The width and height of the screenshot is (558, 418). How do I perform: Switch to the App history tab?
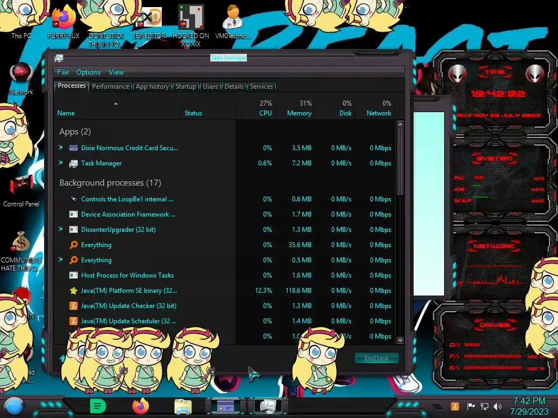coord(152,87)
